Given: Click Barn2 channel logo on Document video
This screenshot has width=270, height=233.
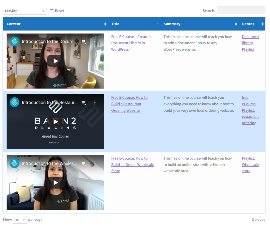Looking at the screenshot, I should [x=14, y=41].
